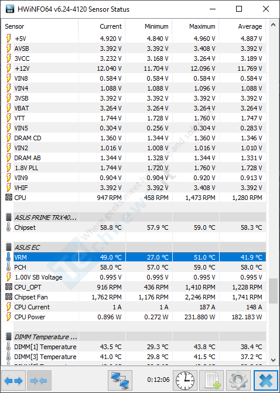This screenshot has width=280, height=393.
Task: Click CPU Power maximum value 231.880 W
Action: tap(200, 317)
